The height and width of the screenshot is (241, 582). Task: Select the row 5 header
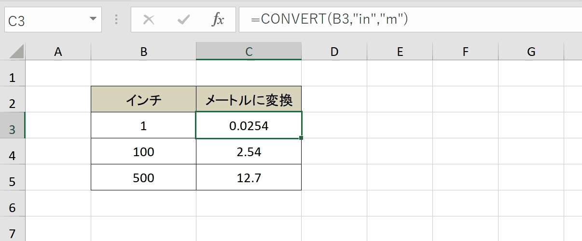(x=13, y=177)
